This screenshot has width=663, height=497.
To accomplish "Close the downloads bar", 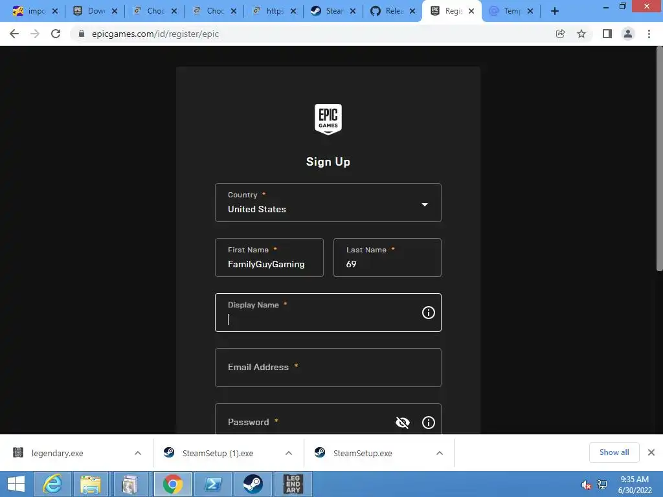I will click(651, 452).
